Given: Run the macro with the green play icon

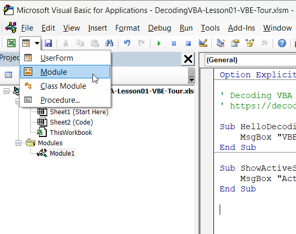Looking at the screenshot, I should [159, 44].
